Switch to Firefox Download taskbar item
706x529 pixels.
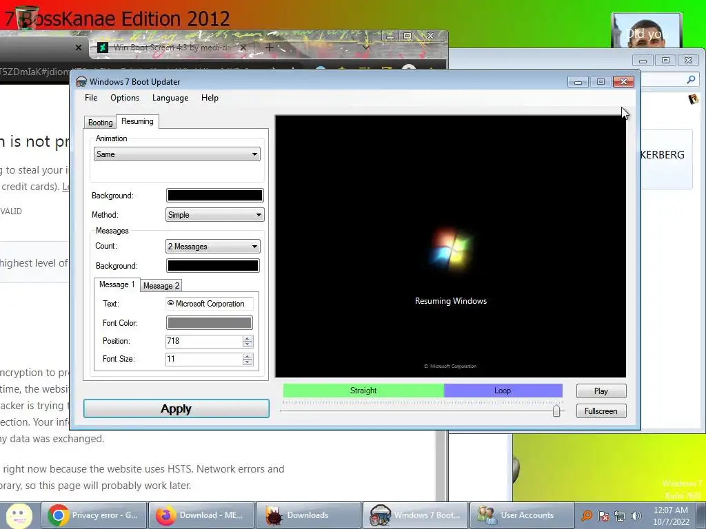tap(201, 515)
